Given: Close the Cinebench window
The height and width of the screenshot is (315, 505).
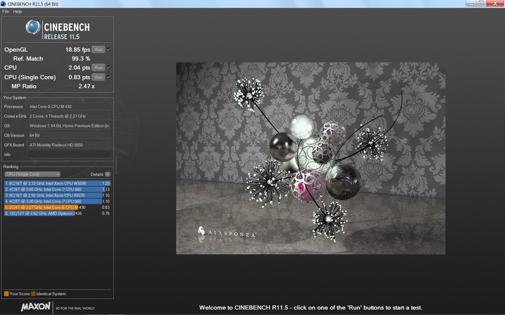Looking at the screenshot, I should point(495,3).
